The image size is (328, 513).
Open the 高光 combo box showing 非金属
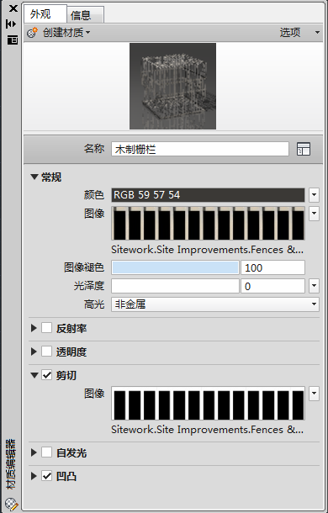(x=215, y=304)
